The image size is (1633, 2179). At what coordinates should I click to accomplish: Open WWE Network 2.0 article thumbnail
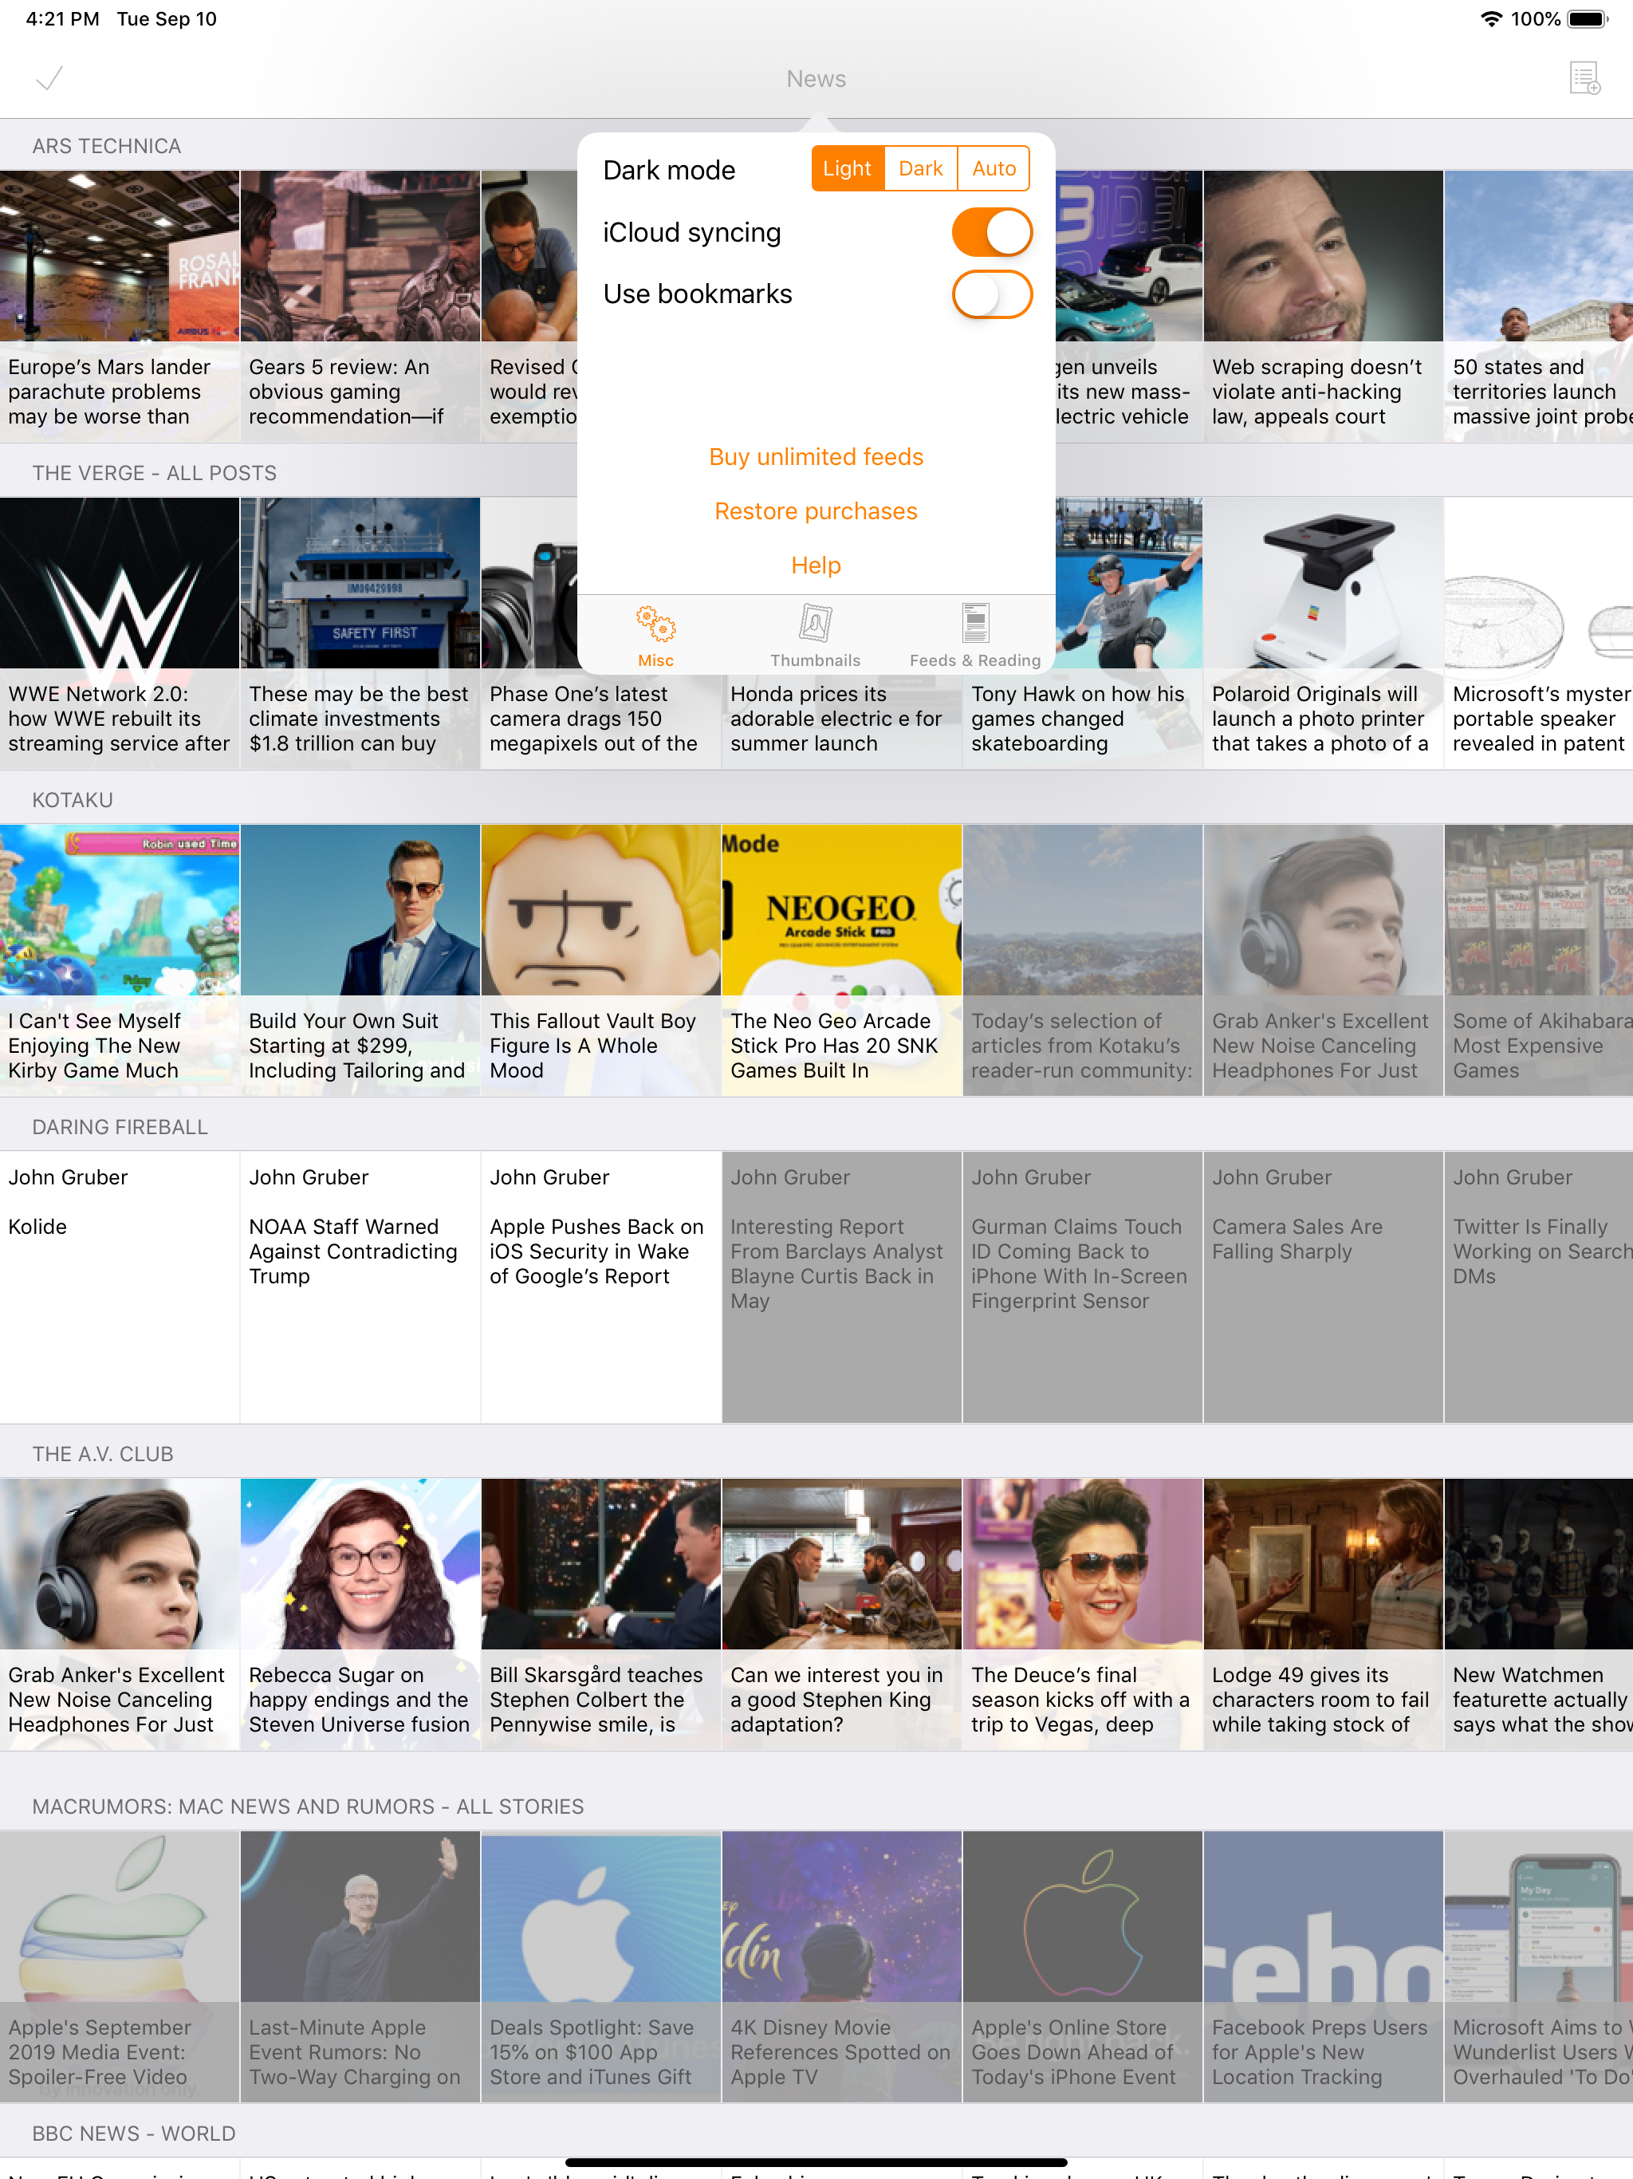point(119,583)
